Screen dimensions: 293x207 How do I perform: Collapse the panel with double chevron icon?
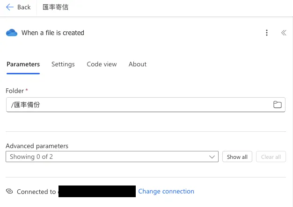click(284, 33)
